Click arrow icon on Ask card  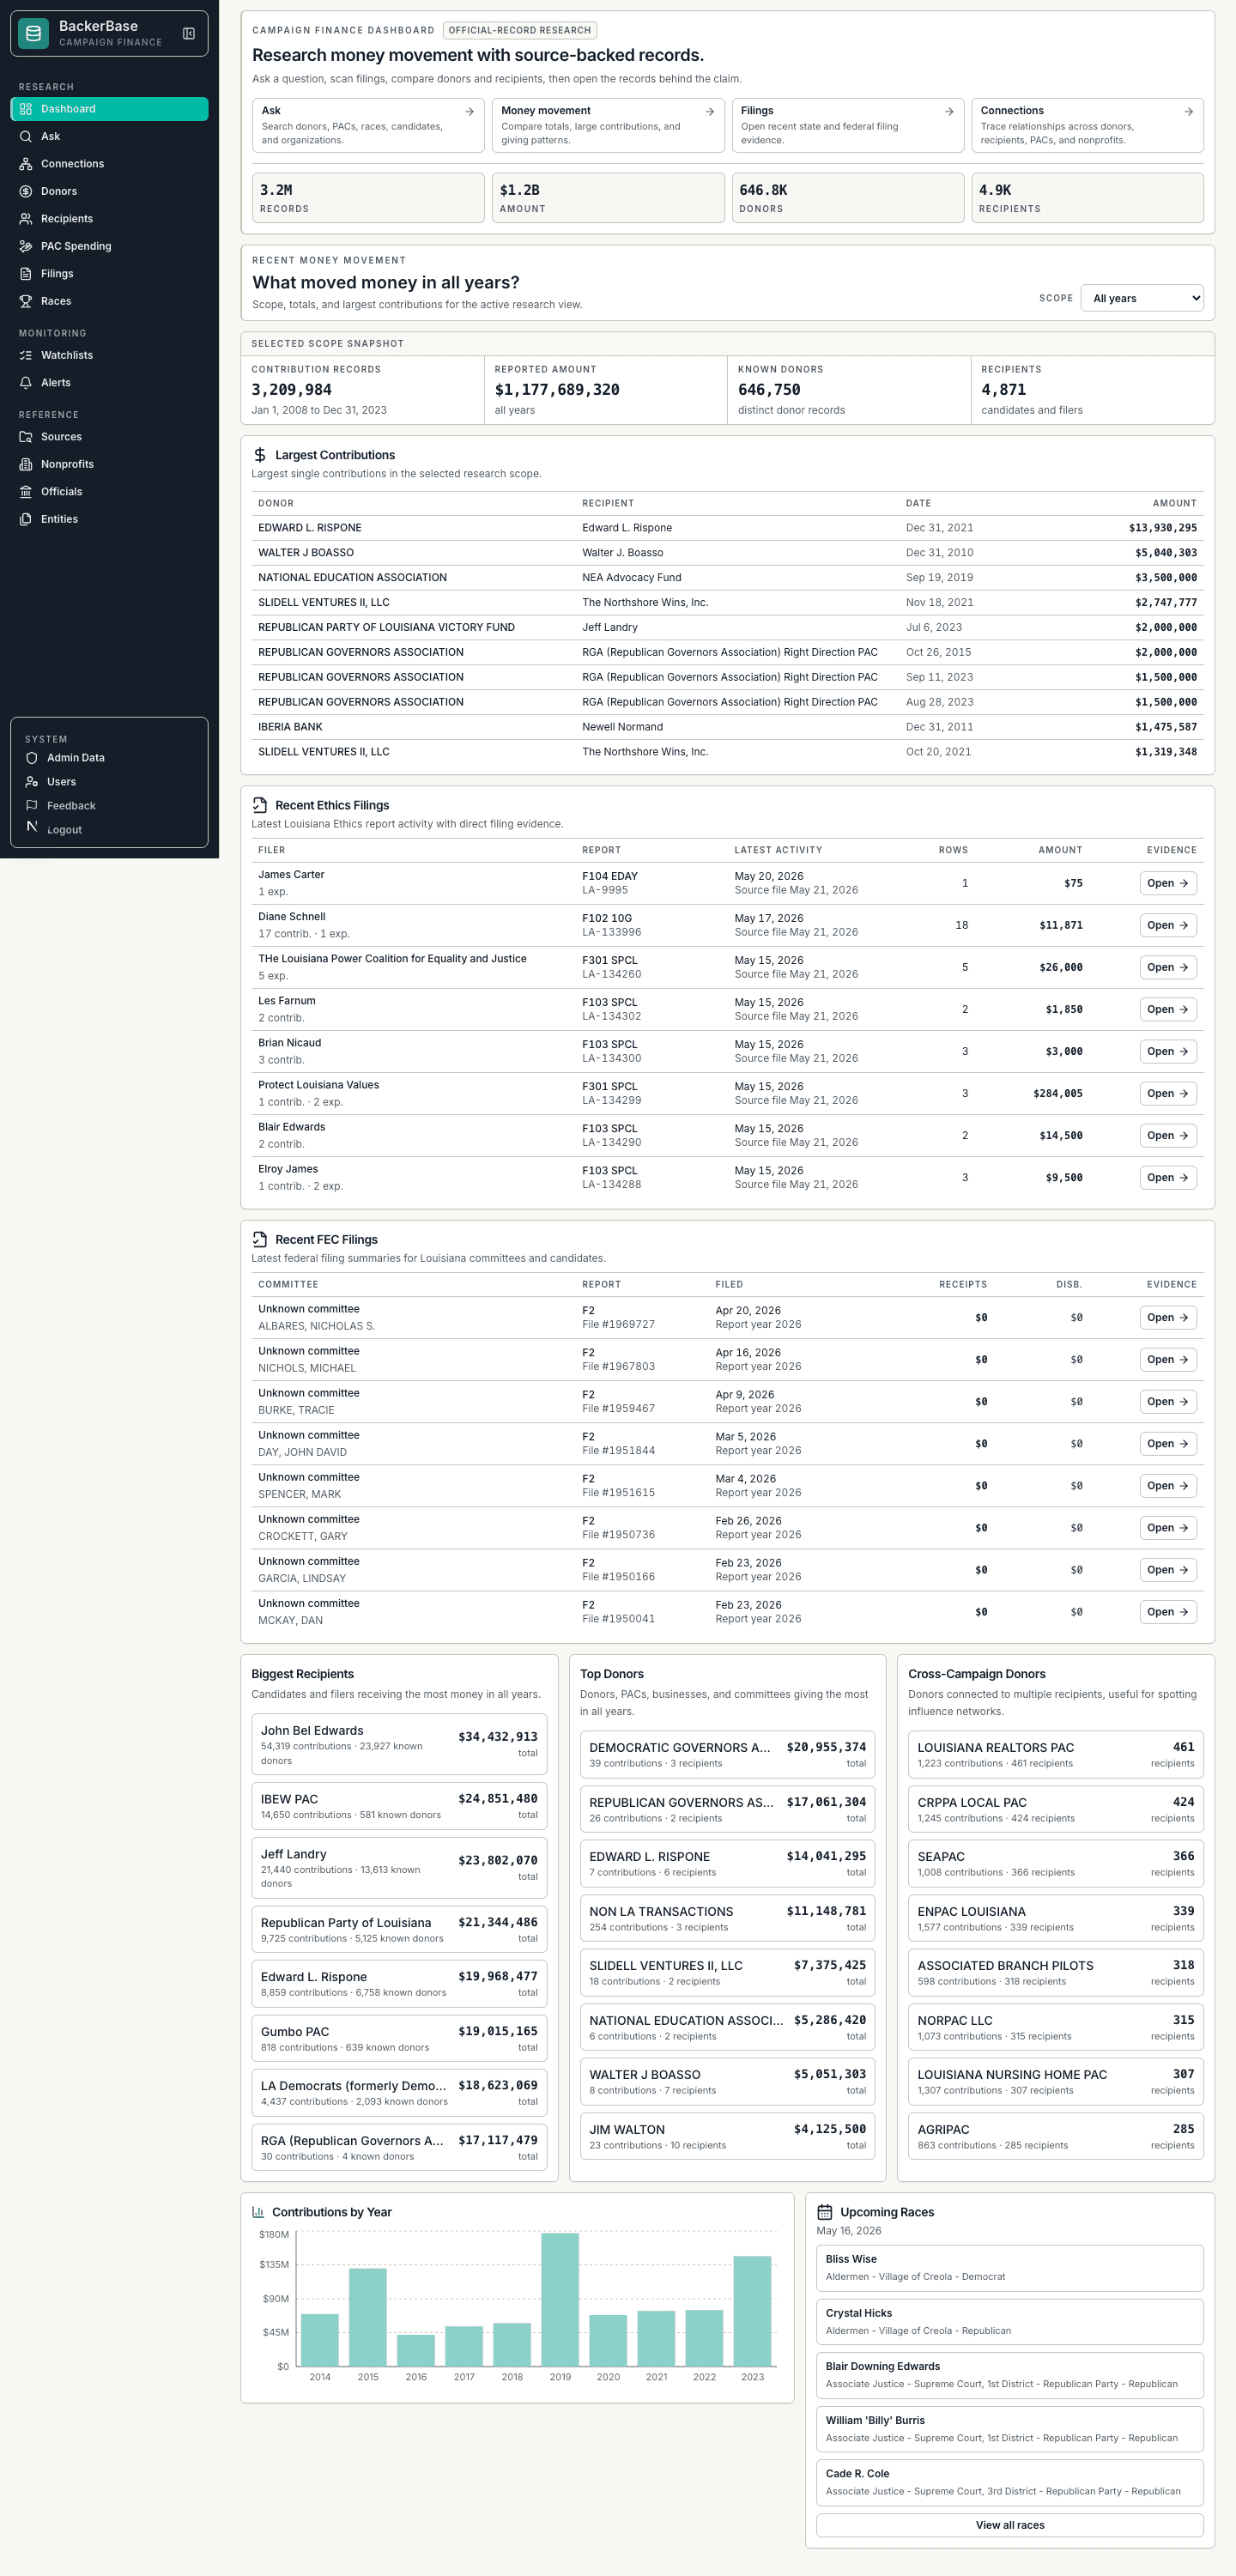470,112
